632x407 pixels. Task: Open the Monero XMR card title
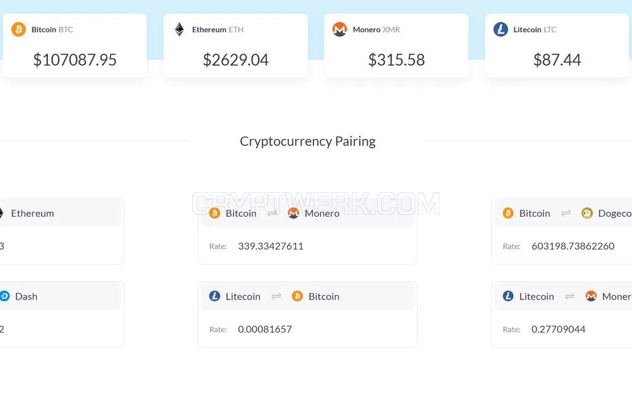point(377,30)
